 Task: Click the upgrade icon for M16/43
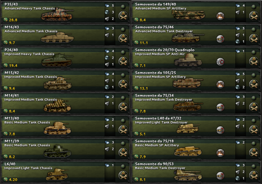pos(123,39)
